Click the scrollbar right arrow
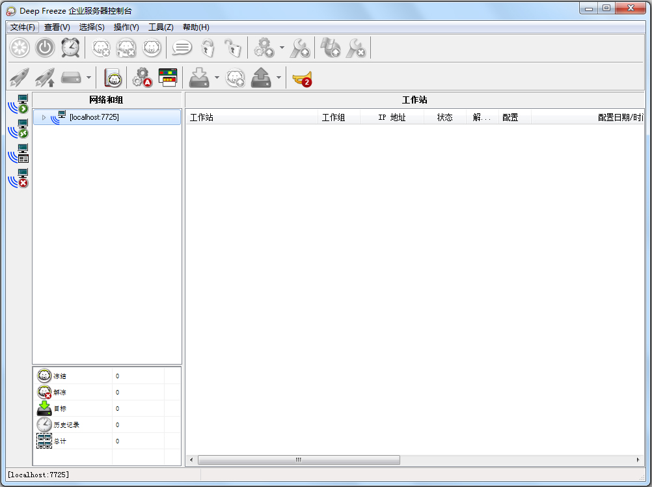Viewport: 652px width, 487px height. coord(638,460)
